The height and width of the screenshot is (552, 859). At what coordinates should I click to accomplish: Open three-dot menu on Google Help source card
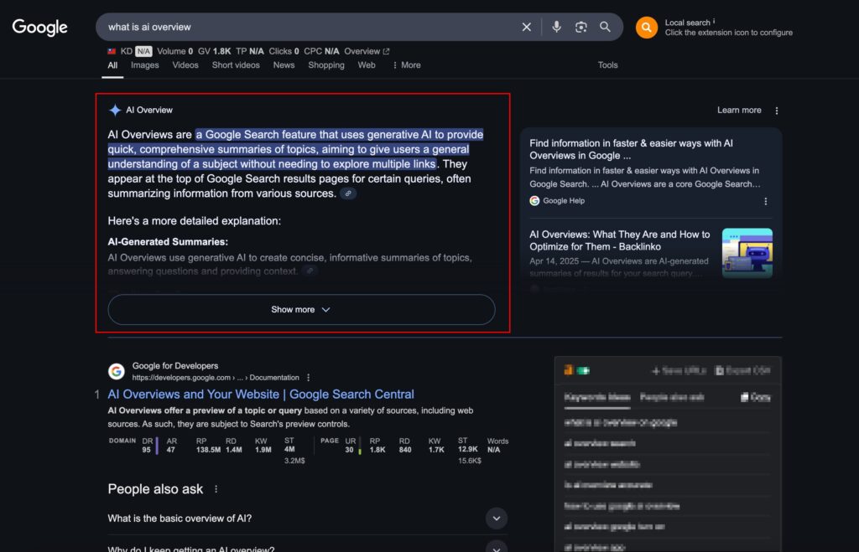coord(765,201)
